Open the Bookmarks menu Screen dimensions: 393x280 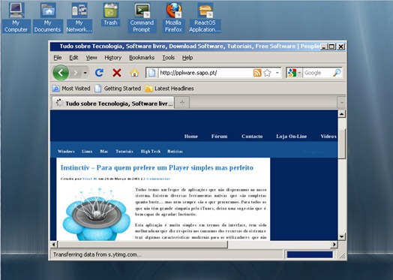[142, 58]
